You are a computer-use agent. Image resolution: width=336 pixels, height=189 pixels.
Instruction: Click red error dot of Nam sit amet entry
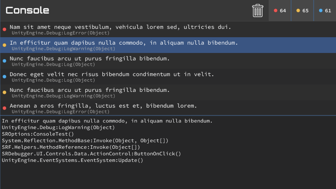coord(4,29)
